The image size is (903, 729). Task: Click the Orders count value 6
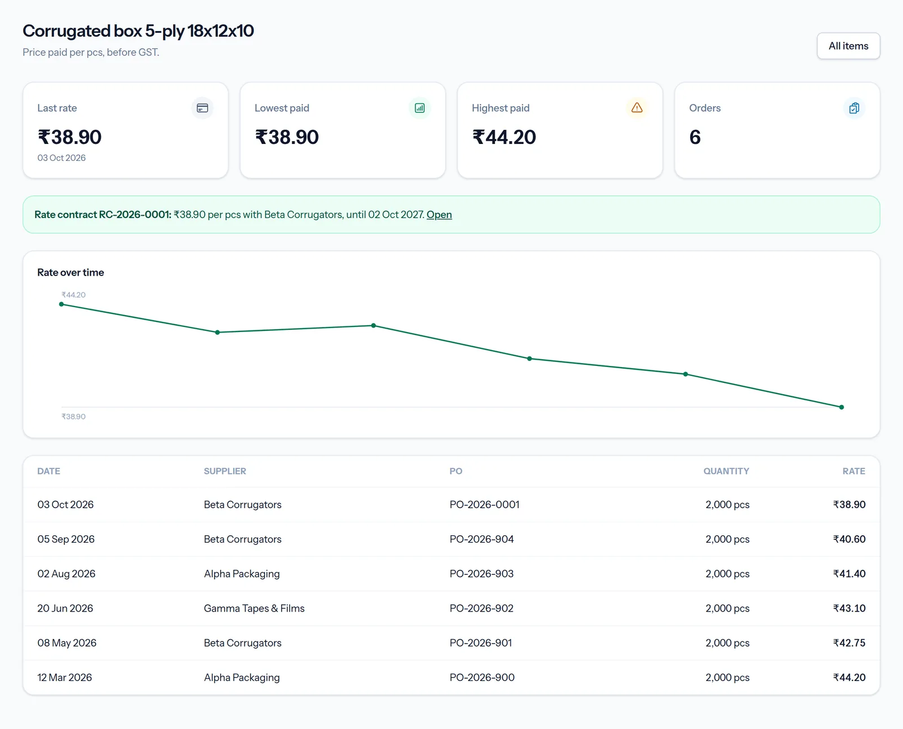point(695,137)
